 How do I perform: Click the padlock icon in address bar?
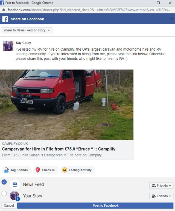[4, 10]
